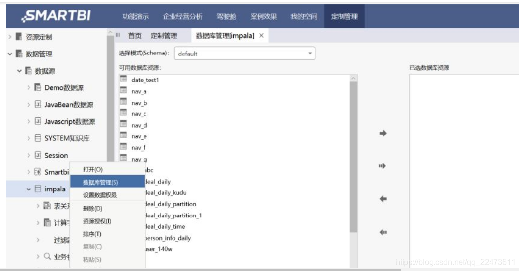This screenshot has height=271, width=519.
Task: Choose 数据库管理(S) in context menu
Action: 108,182
